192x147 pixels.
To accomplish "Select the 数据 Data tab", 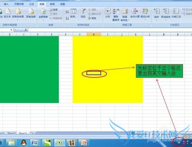I will coord(42,4).
